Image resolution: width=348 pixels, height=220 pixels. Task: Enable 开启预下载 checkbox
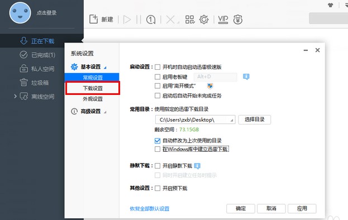tap(158, 188)
